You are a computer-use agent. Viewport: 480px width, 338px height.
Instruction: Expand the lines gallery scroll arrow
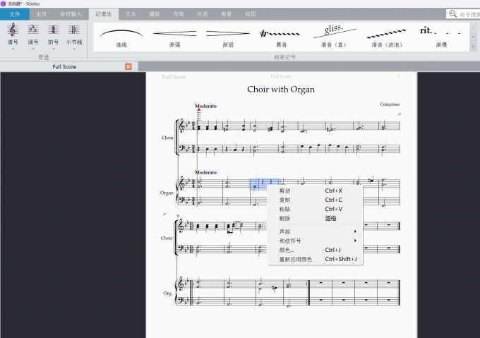point(473,46)
